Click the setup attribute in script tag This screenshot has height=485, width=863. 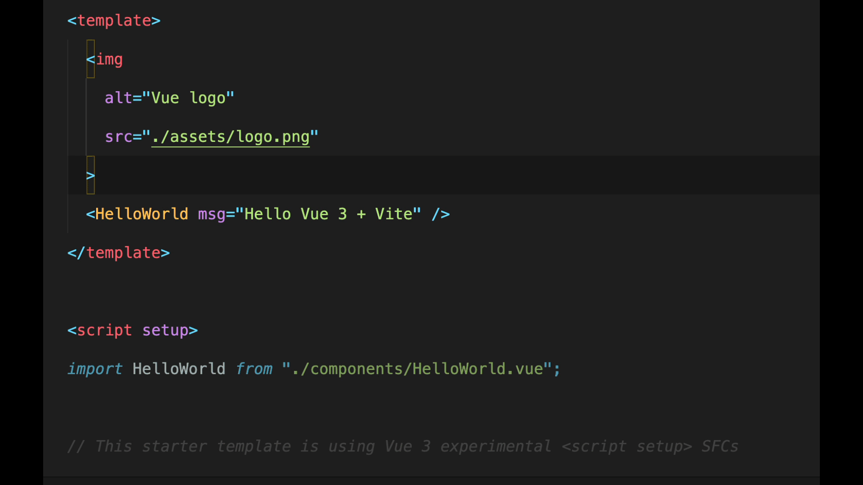coord(165,331)
